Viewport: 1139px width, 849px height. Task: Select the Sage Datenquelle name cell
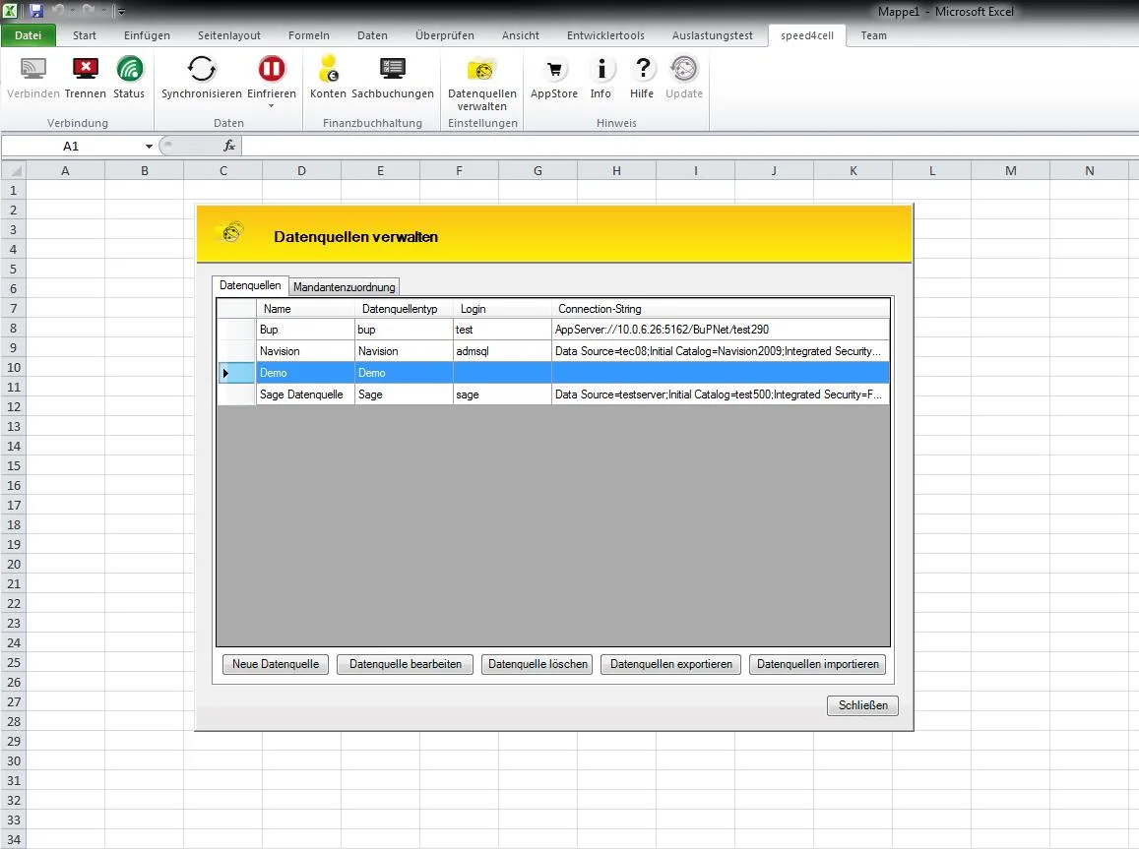tap(305, 394)
